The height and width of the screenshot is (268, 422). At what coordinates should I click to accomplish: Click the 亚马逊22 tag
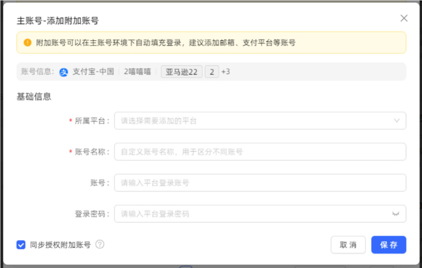pos(182,72)
